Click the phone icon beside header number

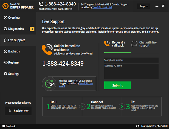pos(41,4)
